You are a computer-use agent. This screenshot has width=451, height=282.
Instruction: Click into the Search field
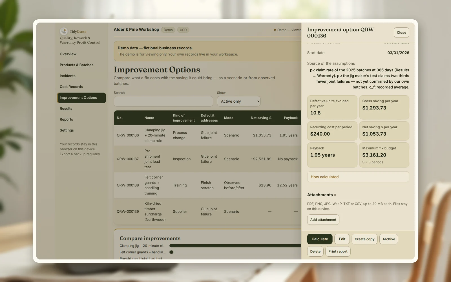(x=163, y=101)
